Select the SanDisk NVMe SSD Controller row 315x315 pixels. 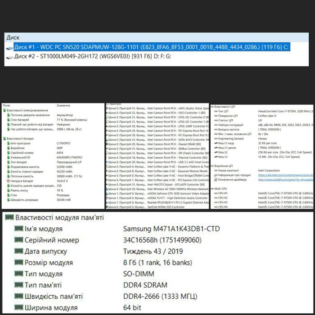145,207
